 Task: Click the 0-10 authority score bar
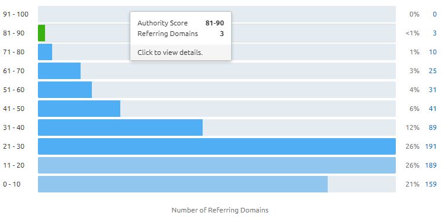tap(183, 184)
